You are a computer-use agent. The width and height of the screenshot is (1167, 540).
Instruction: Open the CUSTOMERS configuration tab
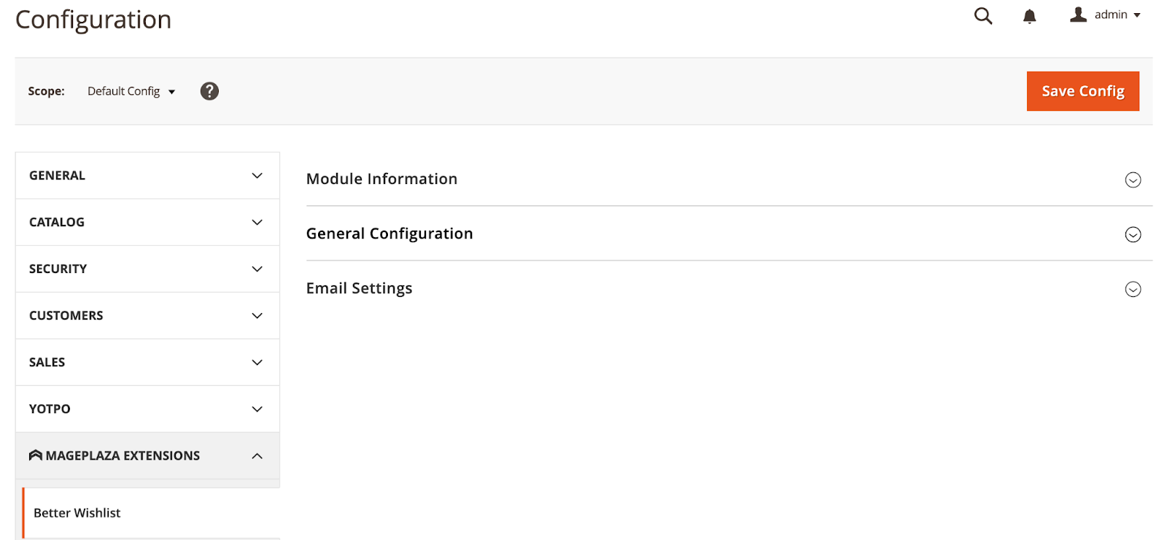66,316
